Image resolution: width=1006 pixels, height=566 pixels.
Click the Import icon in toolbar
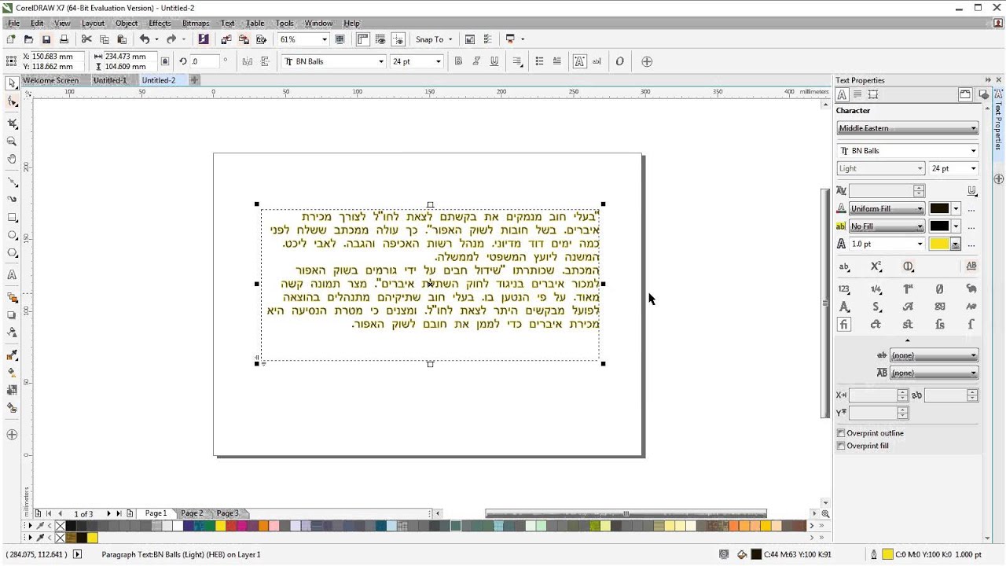tap(226, 39)
